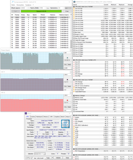The width and height of the screenshot is (133, 160).
Task: Click Reset on the Power (Input) graph
Action: [69, 65]
